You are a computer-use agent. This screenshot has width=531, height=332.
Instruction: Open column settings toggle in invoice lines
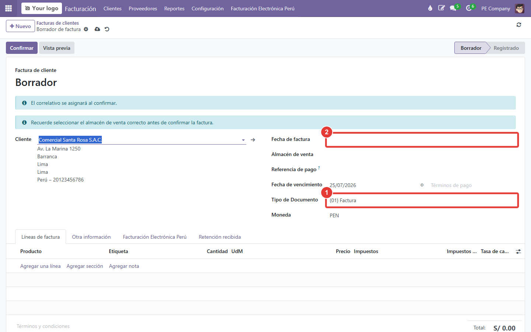pyautogui.click(x=518, y=252)
